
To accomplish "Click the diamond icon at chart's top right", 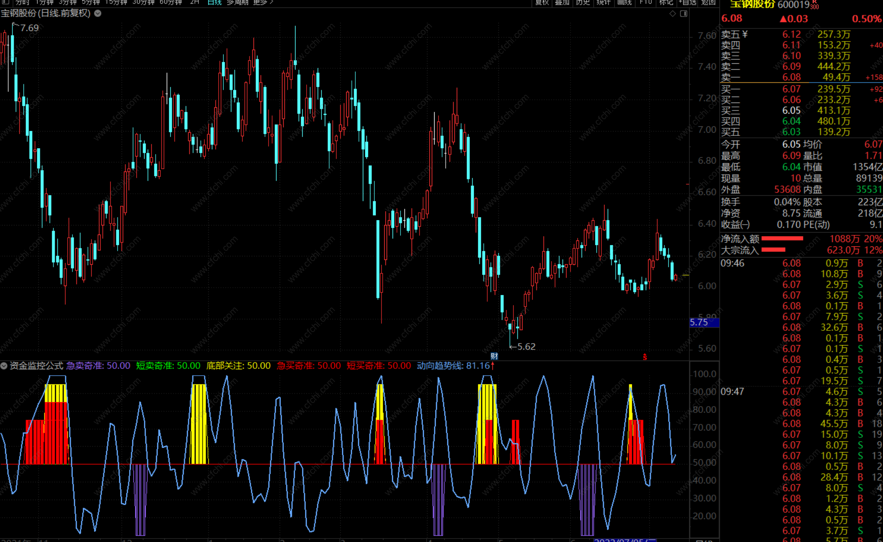I will [x=673, y=13].
